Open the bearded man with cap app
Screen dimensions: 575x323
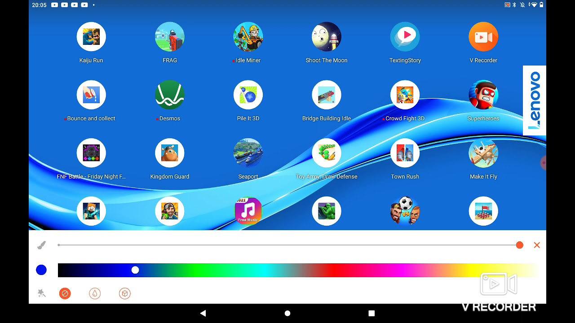[170, 211]
